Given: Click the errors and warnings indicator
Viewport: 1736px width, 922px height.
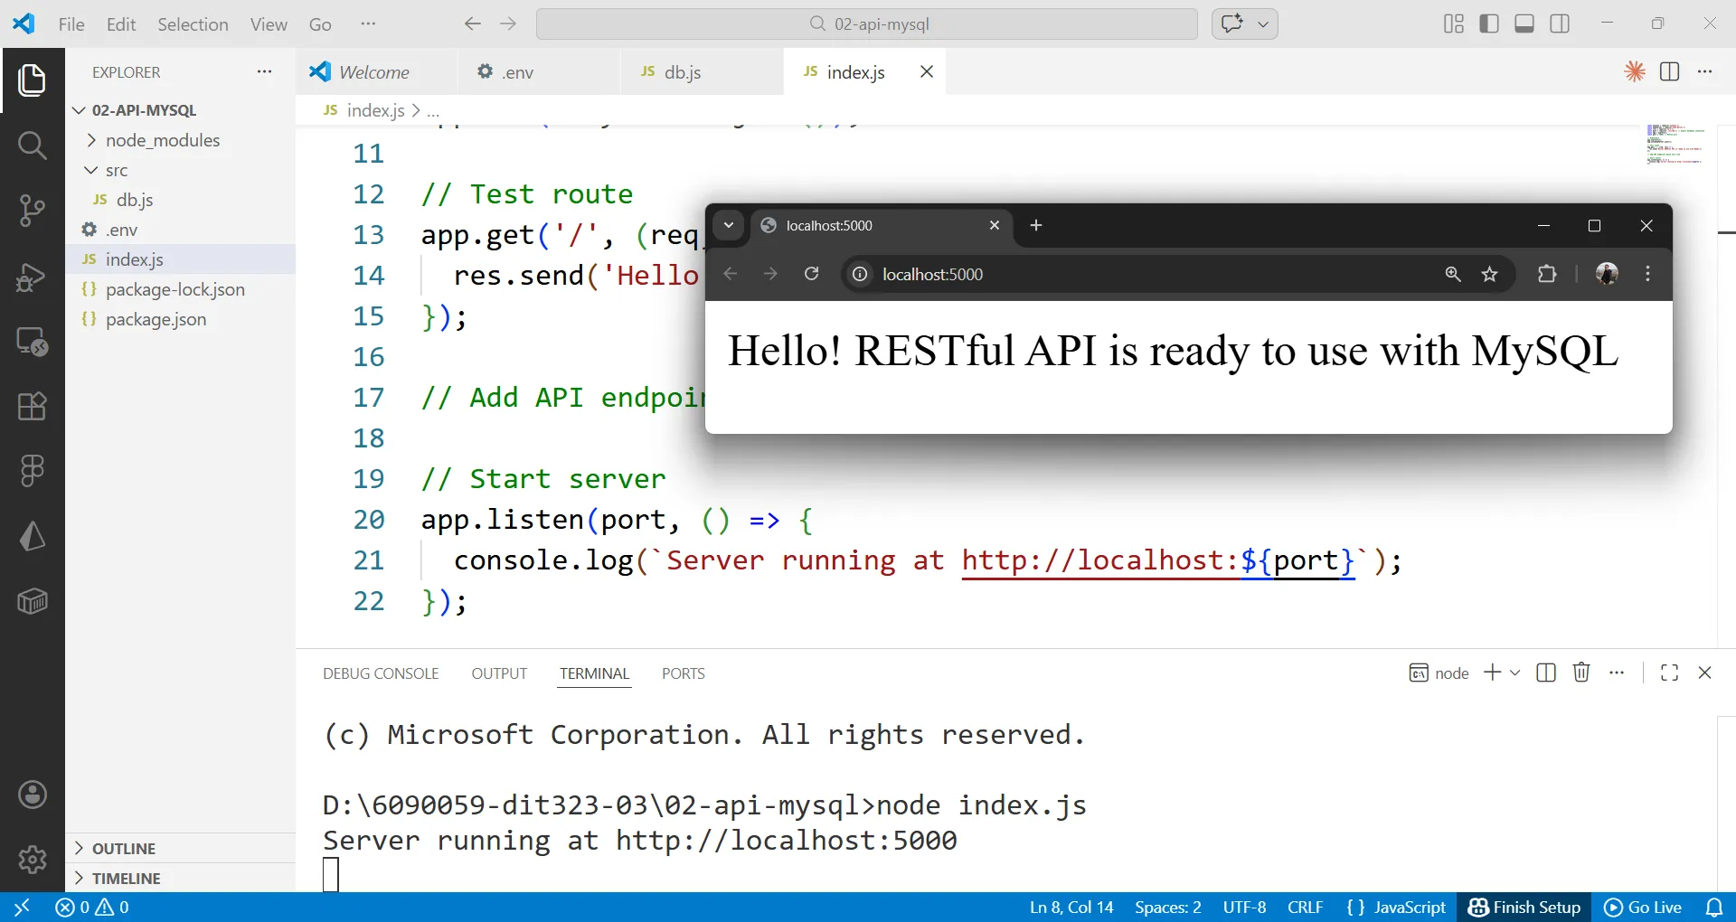Looking at the screenshot, I should tap(90, 908).
